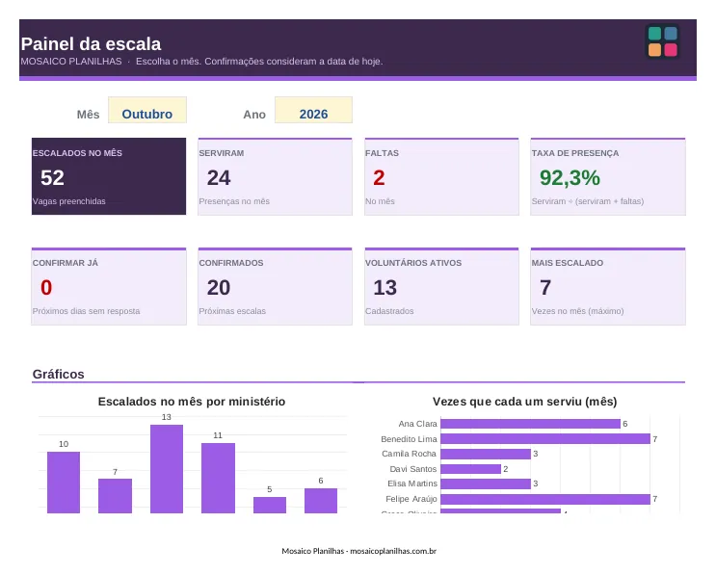
Task: Click the name label Ana Clara
Action: tap(418, 424)
